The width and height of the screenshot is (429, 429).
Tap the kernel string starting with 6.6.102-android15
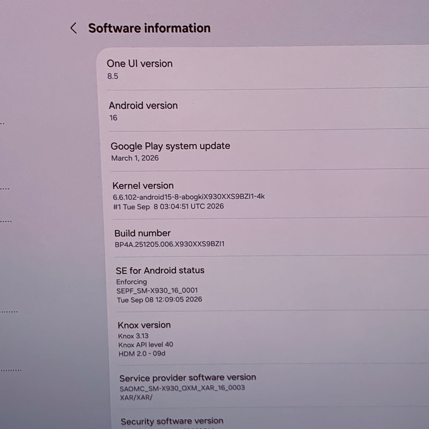click(x=189, y=197)
